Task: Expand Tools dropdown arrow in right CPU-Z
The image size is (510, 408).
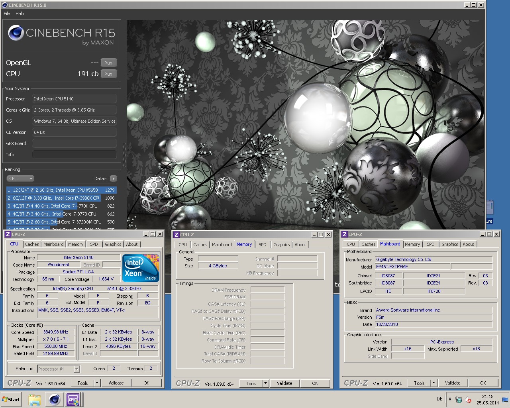Action: click(x=433, y=383)
